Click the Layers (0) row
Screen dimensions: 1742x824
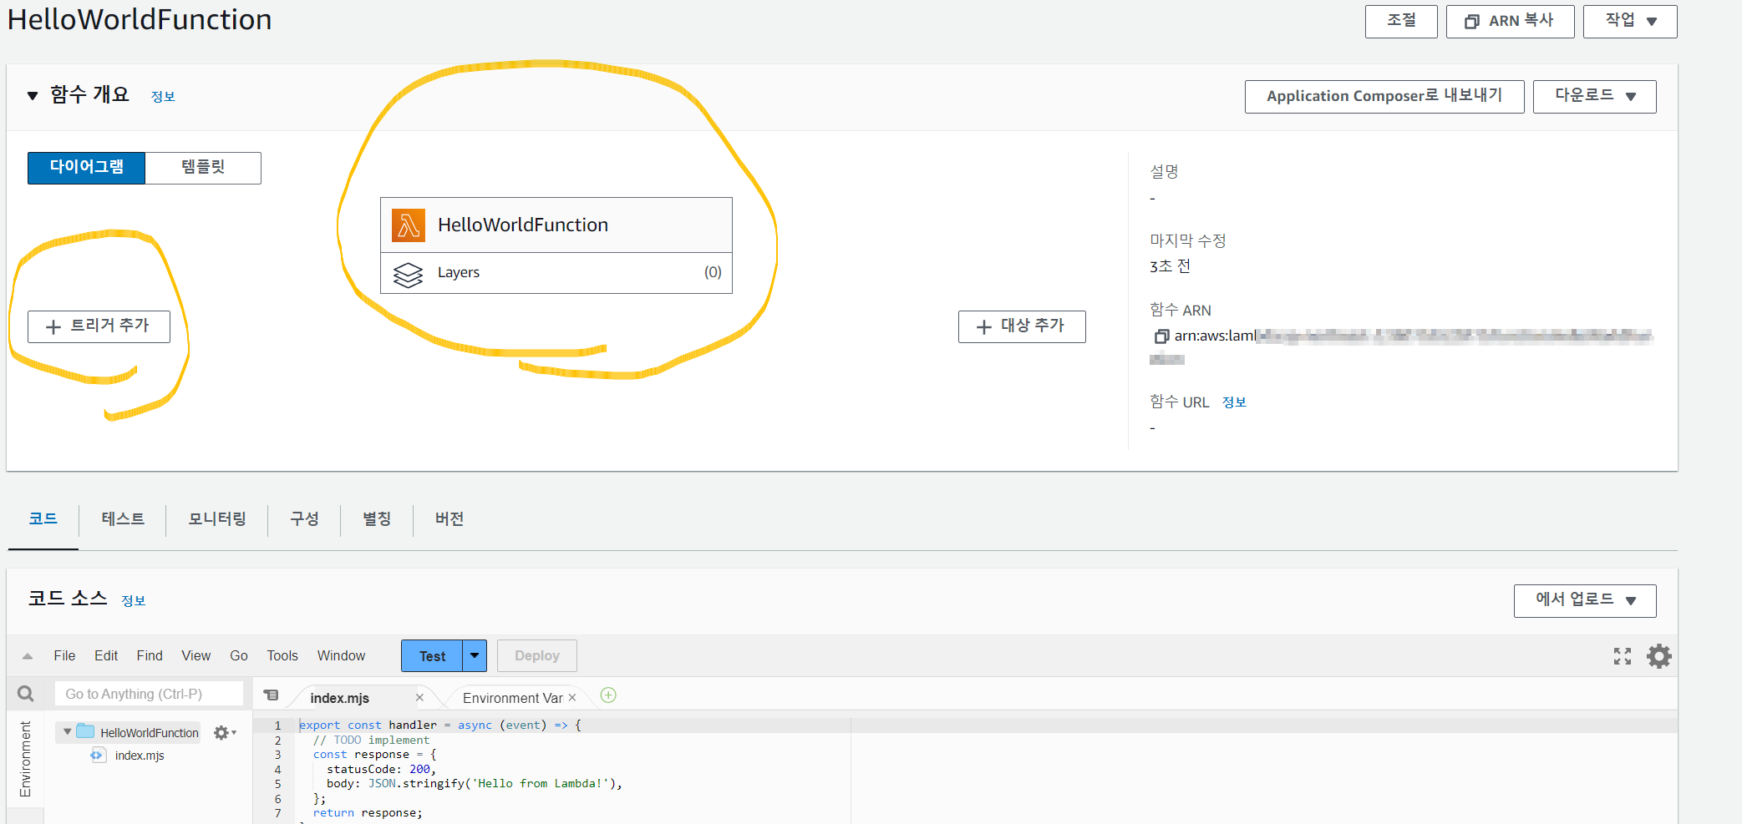pos(556,273)
